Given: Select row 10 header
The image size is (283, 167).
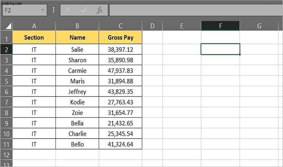Looking at the screenshot, I should click(6, 134).
